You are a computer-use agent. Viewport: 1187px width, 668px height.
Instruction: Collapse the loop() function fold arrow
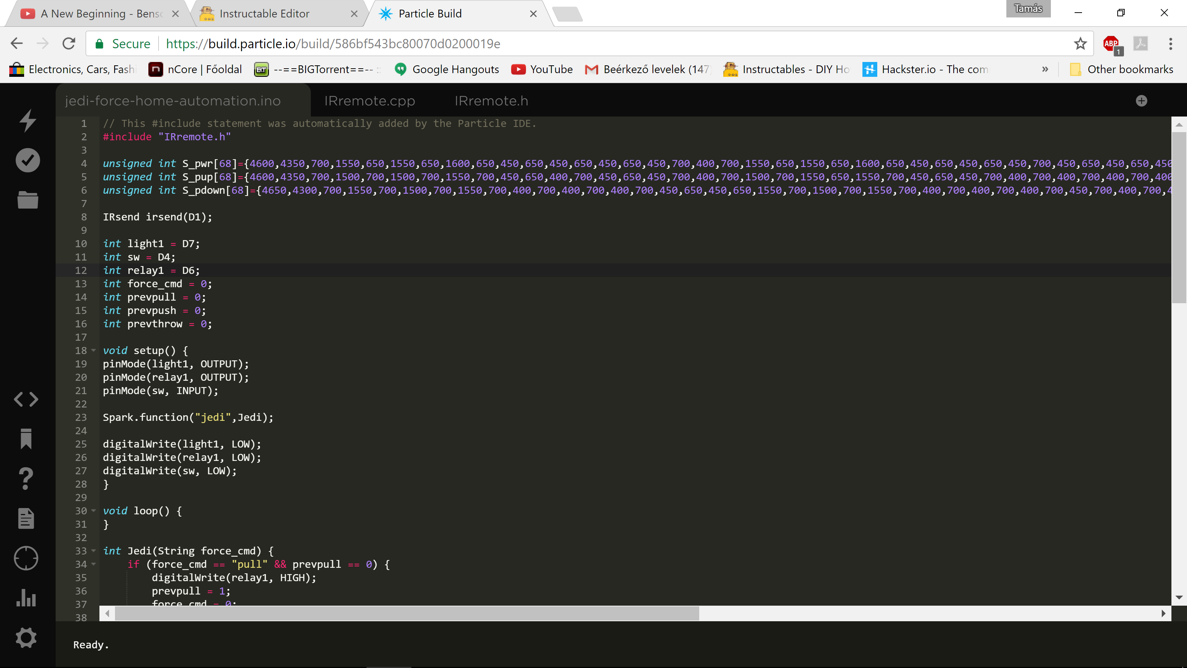tap(93, 511)
